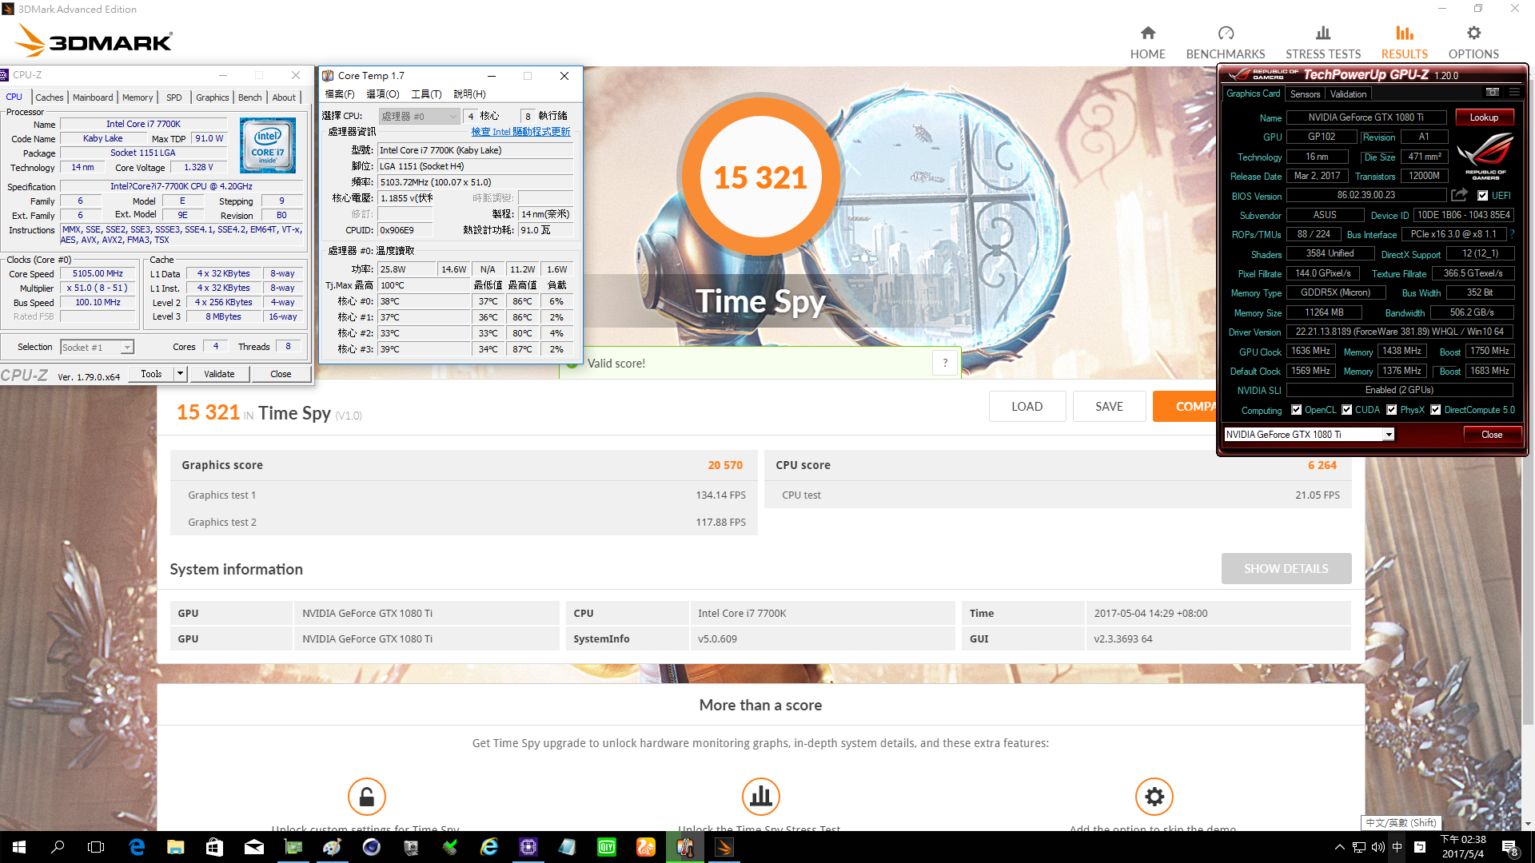Open Internet Explorer from the taskbar
This screenshot has width=1535, height=863.
pos(489,847)
